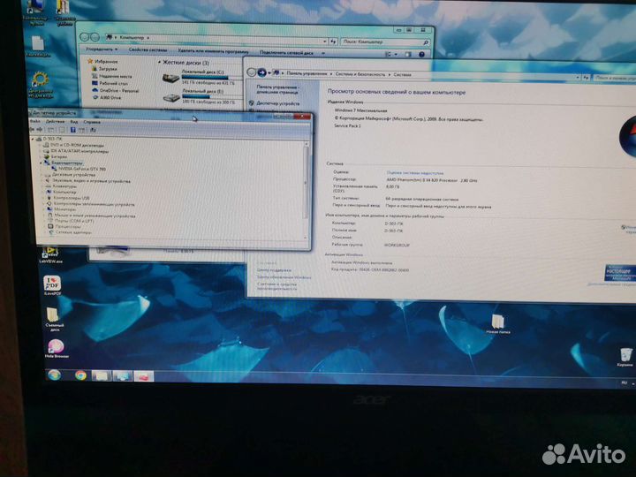The image size is (636, 477).
Task: Click the back arrow in the System window
Action: 252,72
